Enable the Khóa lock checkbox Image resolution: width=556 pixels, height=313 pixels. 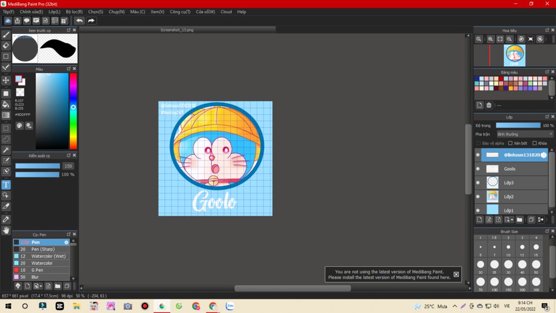[535, 143]
